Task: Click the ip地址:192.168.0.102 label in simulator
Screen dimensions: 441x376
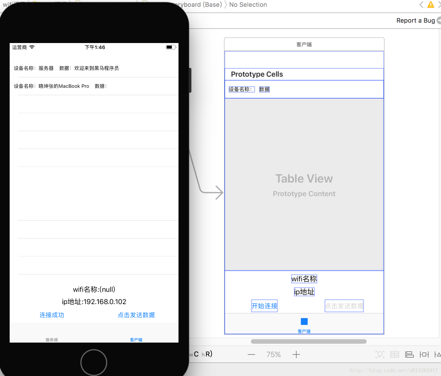Action: tap(94, 302)
